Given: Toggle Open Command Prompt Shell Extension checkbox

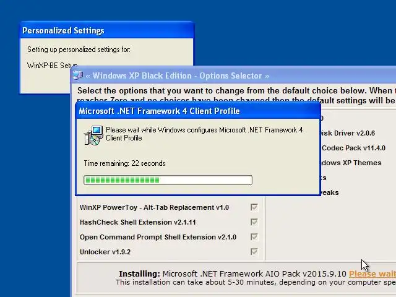Looking at the screenshot, I should [254, 237].
